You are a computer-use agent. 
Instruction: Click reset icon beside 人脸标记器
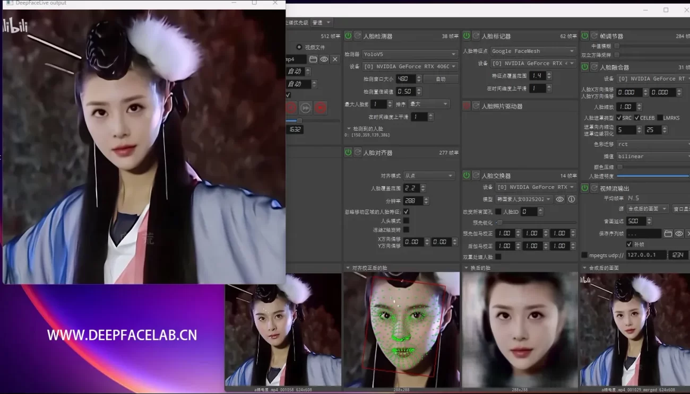pyautogui.click(x=476, y=36)
